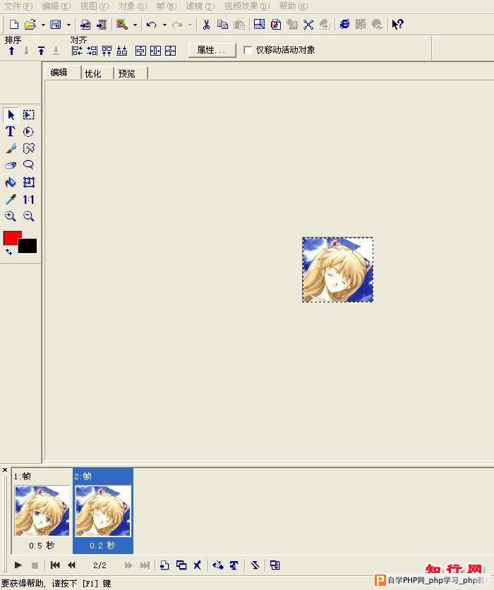
Task: Expand the Open file dropdown arrow
Action: [43, 25]
